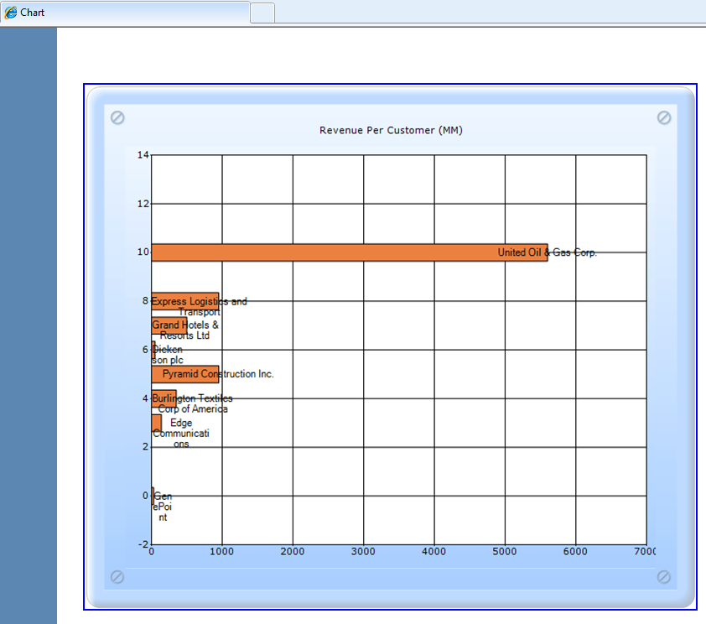Click the Grand Hotels & Resorts Ltd bar
The width and height of the screenshot is (706, 624).
169,325
